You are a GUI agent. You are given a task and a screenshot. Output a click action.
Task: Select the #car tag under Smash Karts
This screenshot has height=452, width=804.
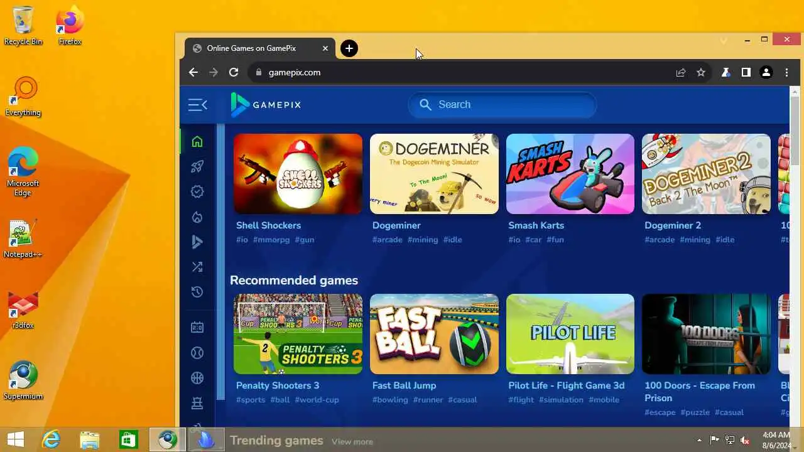click(533, 240)
